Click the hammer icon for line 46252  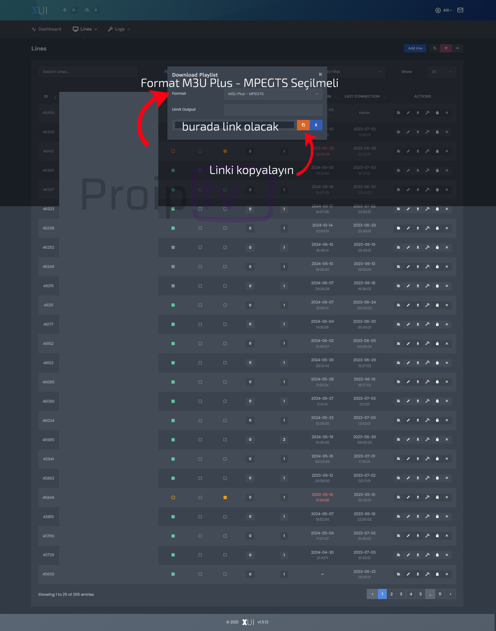point(427,248)
